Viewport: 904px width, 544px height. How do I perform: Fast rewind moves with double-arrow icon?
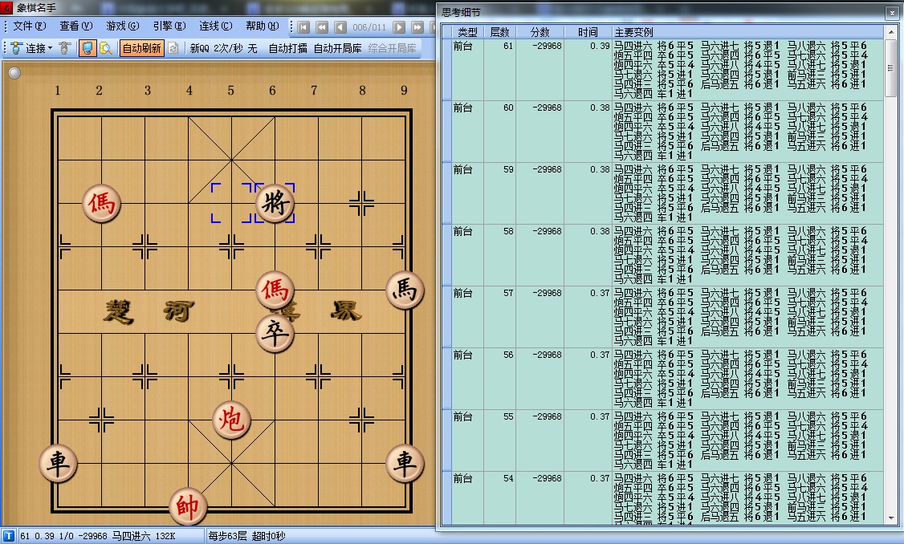[323, 26]
